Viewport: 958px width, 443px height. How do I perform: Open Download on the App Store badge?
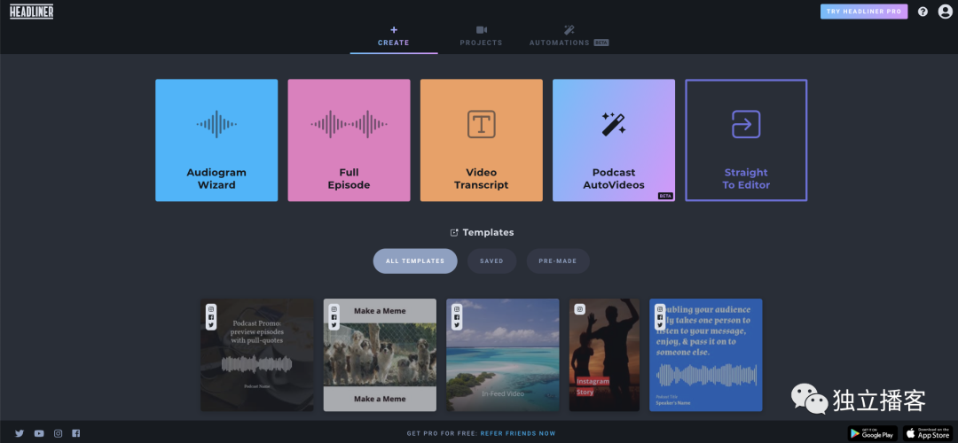[x=928, y=433]
